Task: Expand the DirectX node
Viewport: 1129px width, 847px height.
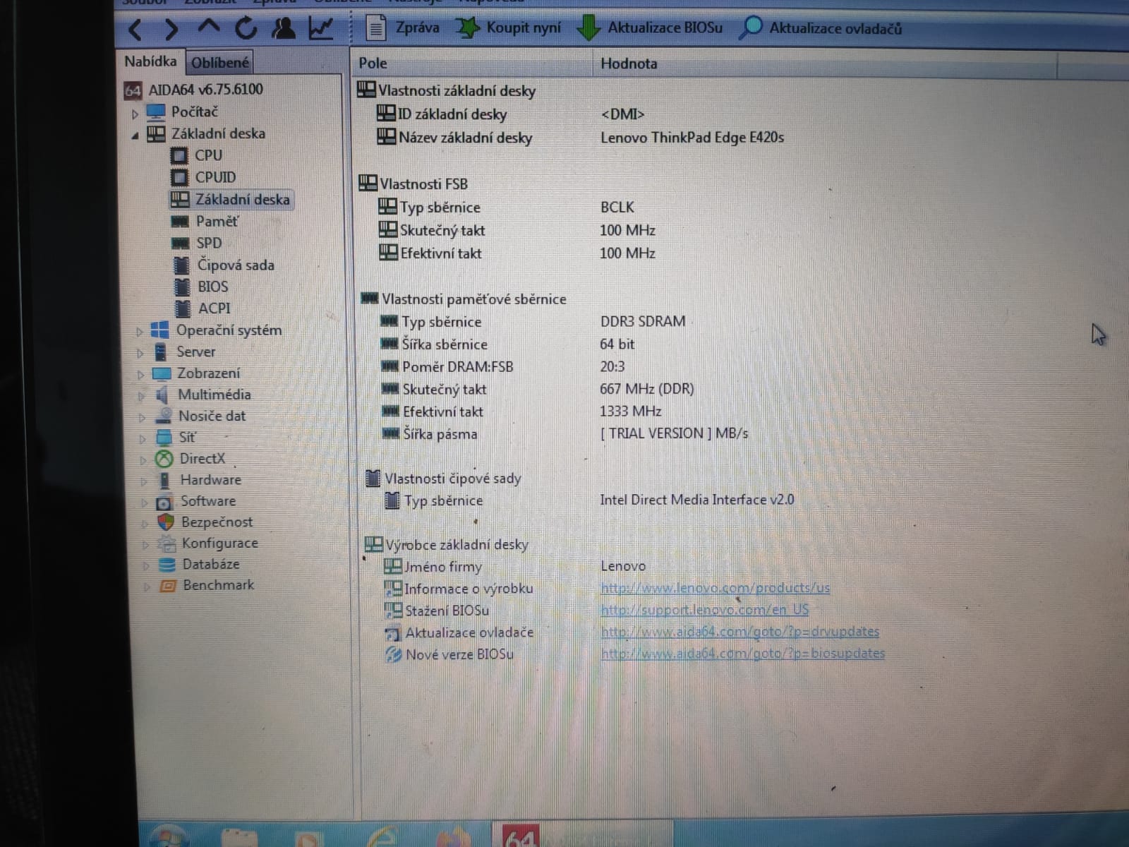Action: click(143, 460)
